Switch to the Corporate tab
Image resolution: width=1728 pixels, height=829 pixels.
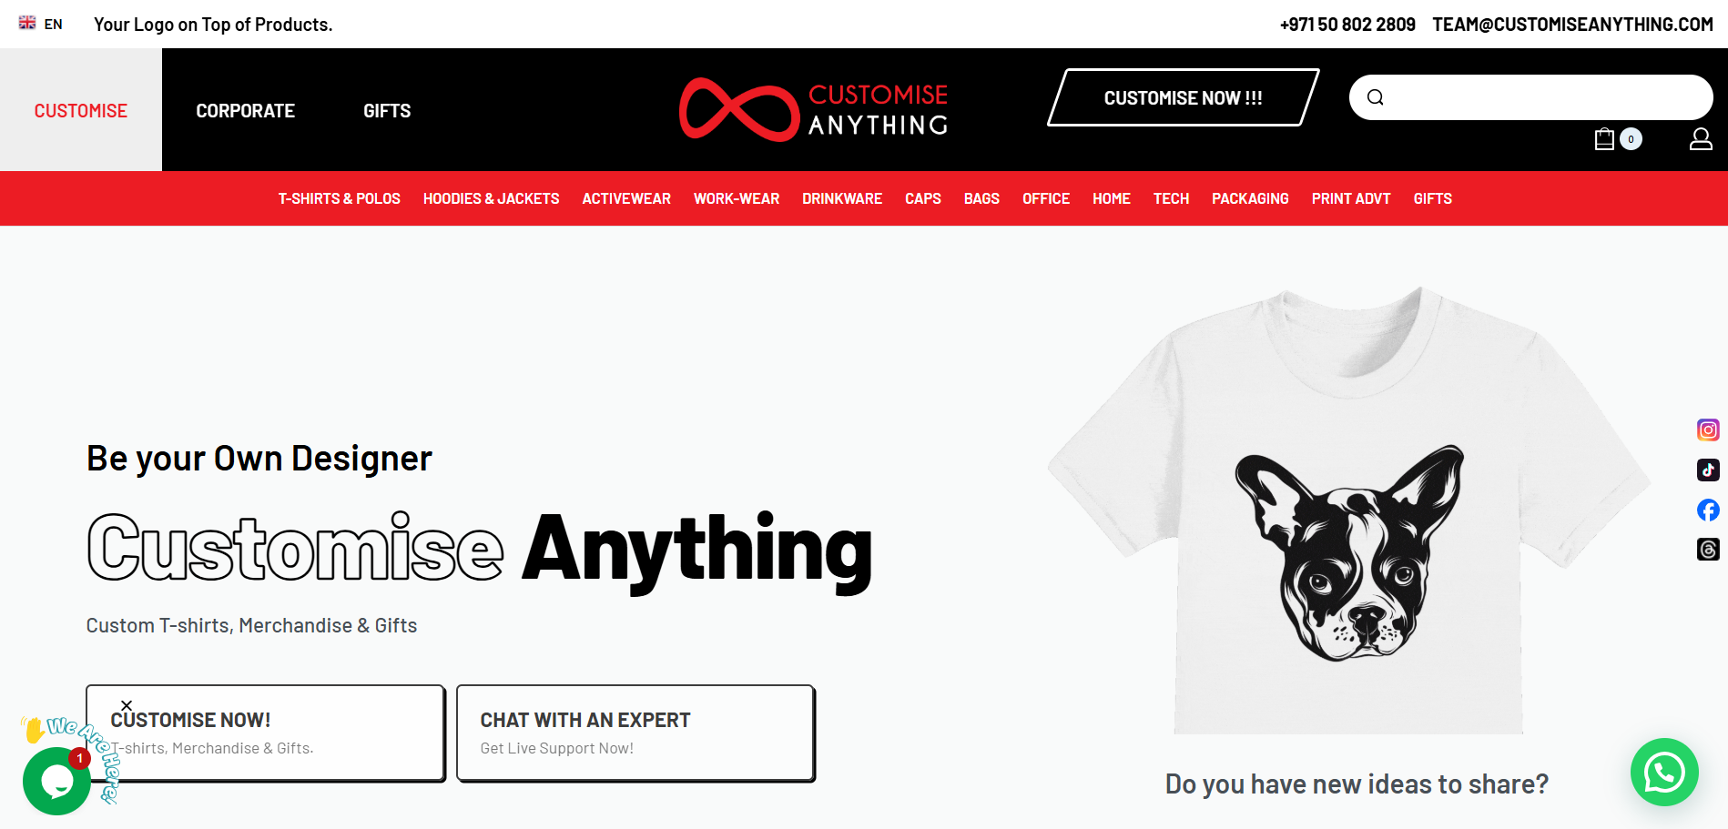pos(246,111)
